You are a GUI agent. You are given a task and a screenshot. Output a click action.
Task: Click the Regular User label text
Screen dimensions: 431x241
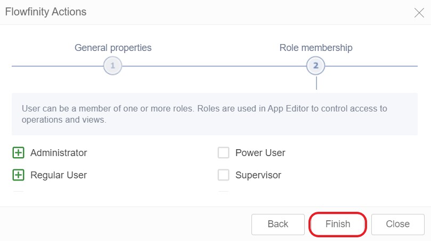tap(59, 175)
